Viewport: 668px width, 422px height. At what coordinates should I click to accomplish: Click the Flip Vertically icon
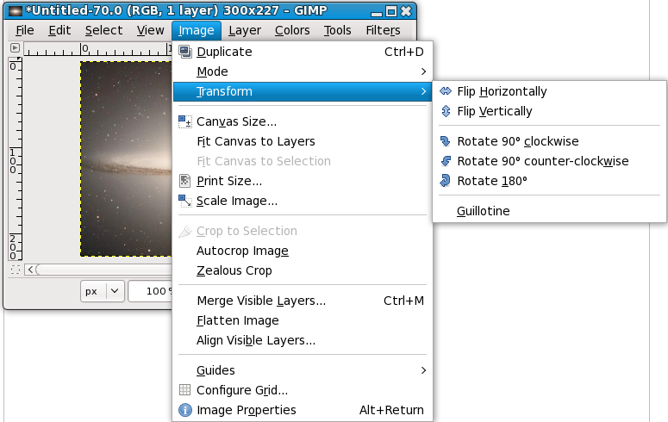[445, 111]
